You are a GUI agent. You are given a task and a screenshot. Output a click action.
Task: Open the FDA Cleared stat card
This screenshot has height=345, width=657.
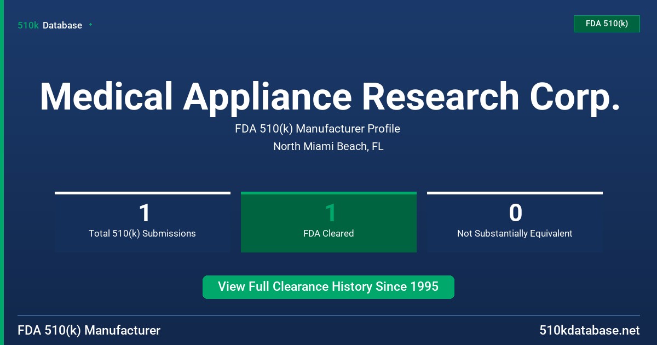coord(328,222)
